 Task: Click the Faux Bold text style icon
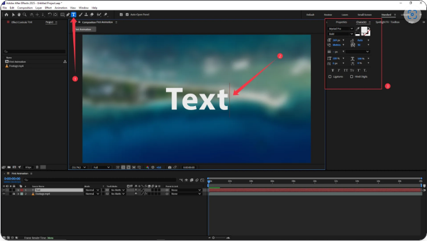pyautogui.click(x=333, y=71)
